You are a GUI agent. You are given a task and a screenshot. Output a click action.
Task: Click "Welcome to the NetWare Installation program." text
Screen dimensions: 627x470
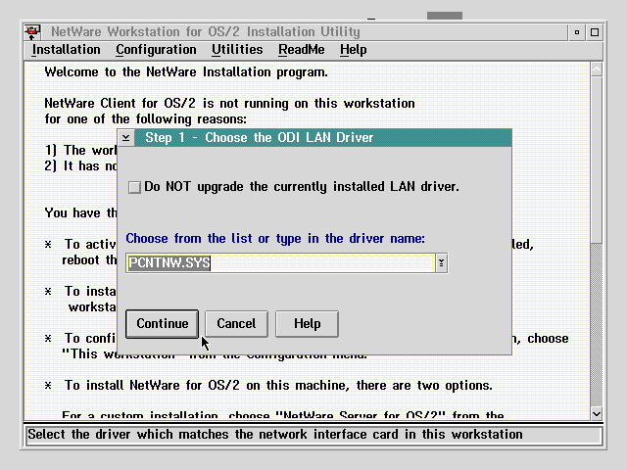point(186,72)
